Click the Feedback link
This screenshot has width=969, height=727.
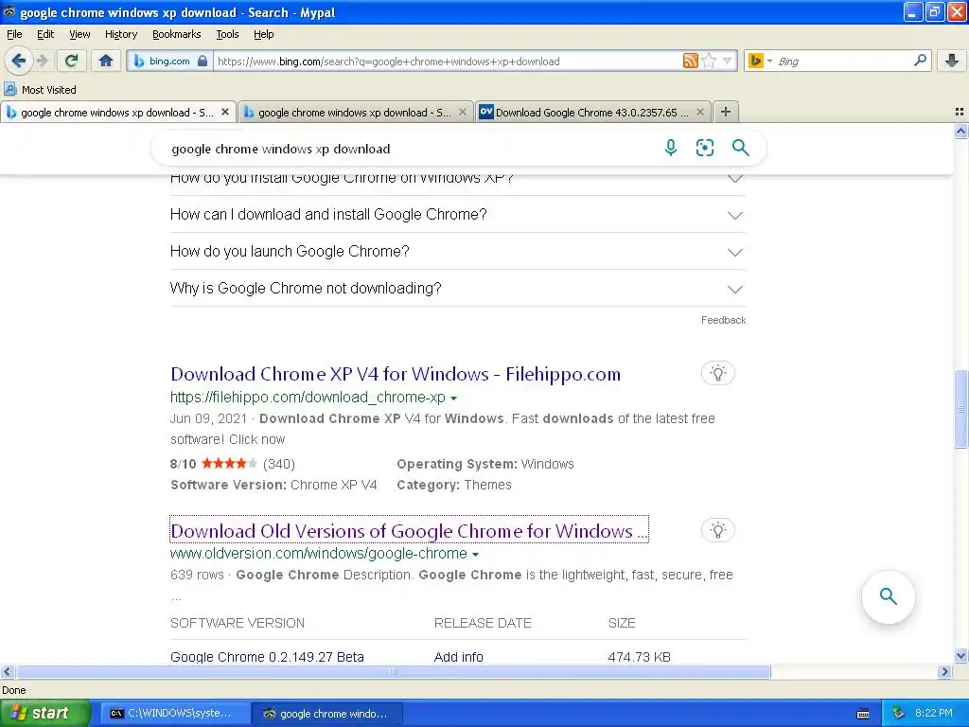[723, 320]
